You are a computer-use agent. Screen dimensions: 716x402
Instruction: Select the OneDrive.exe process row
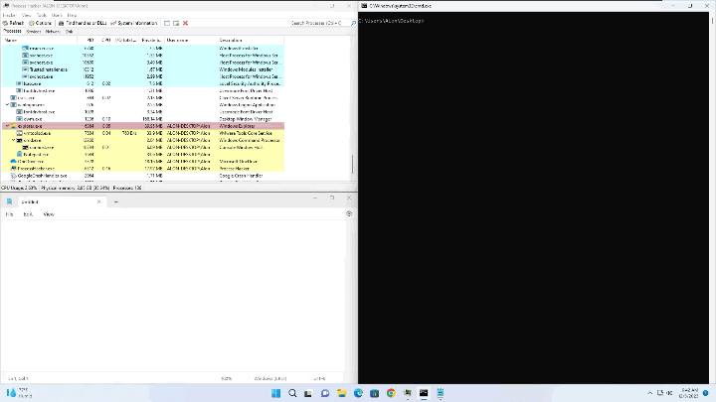143,162
